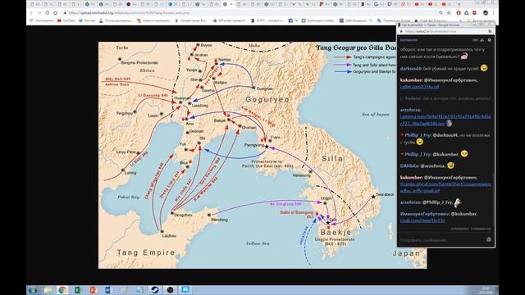Click the smiley emoji in darksoul4's message
The width and height of the screenshot is (525, 295).
tap(483, 68)
